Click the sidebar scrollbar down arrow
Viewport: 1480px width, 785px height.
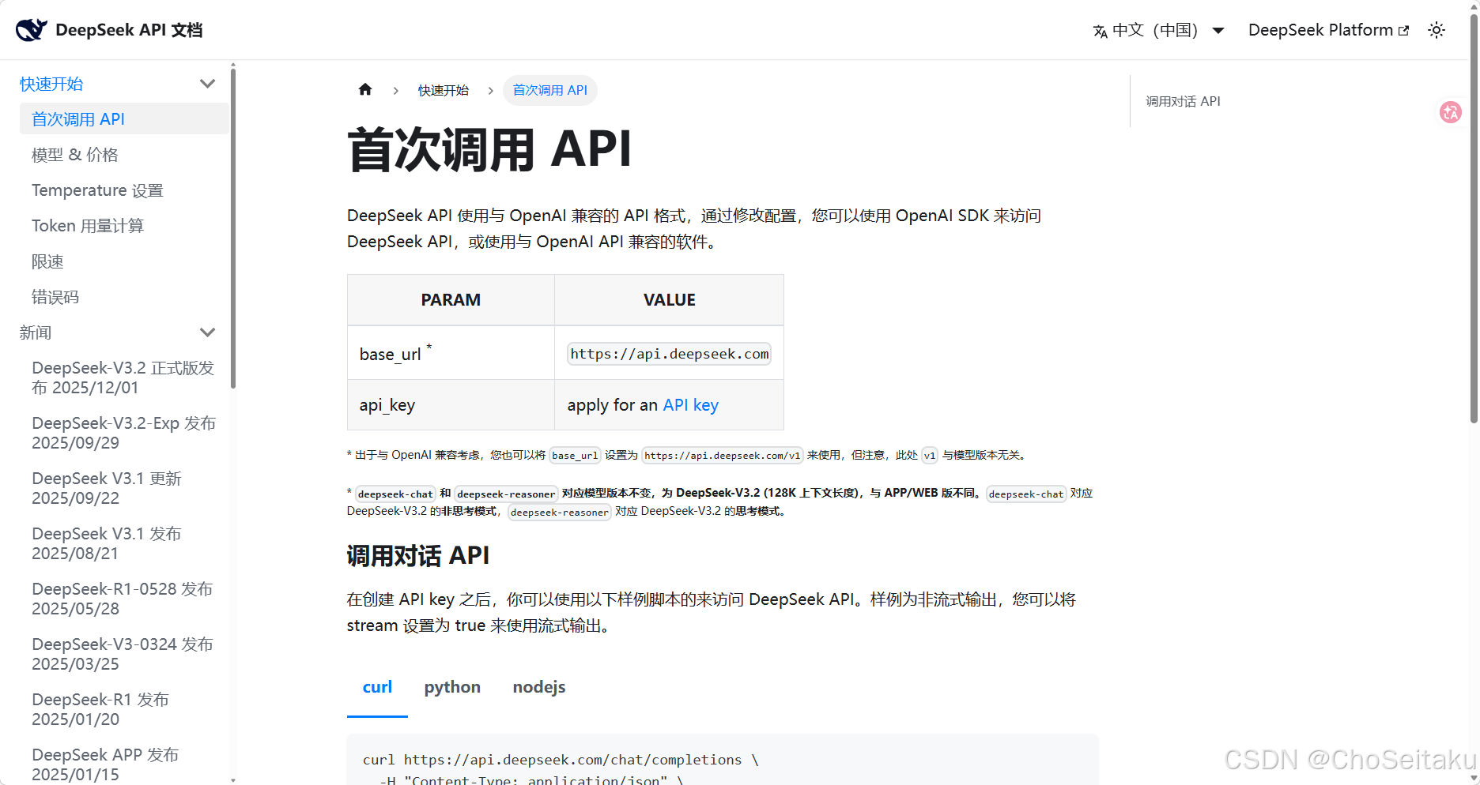[233, 780]
